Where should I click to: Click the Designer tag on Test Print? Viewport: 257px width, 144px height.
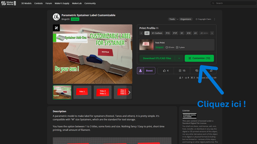click(x=159, y=47)
